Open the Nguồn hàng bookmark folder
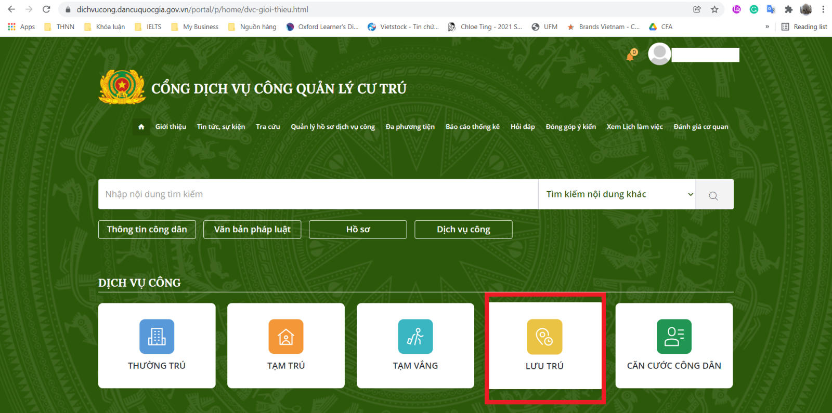Image resolution: width=832 pixels, height=413 pixels. (252, 26)
